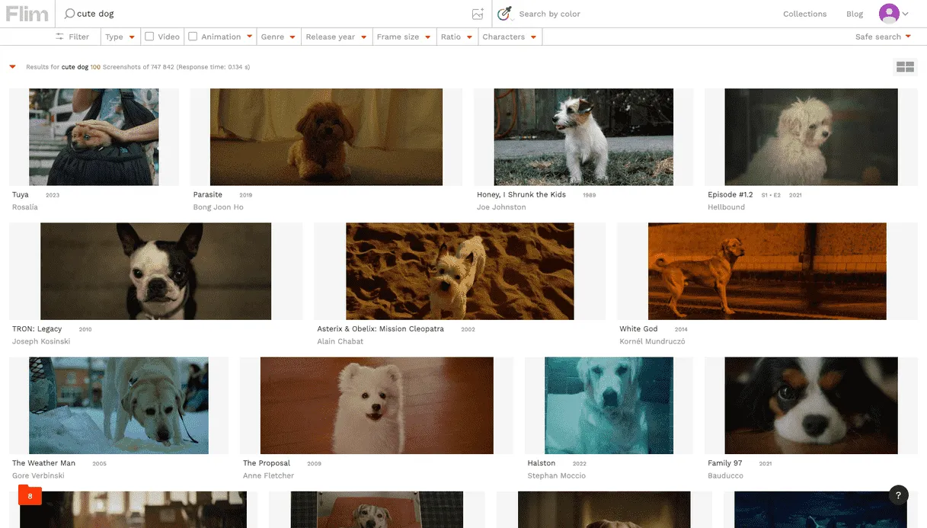Toggle the Video checkbox
Viewport: 927px width, 528px height.
pyautogui.click(x=149, y=37)
